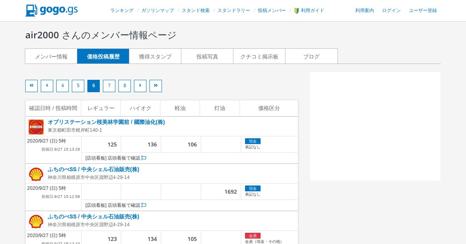Click diesel price 105
Image resolution: width=466 pixels, height=244 pixels.
(192, 239)
